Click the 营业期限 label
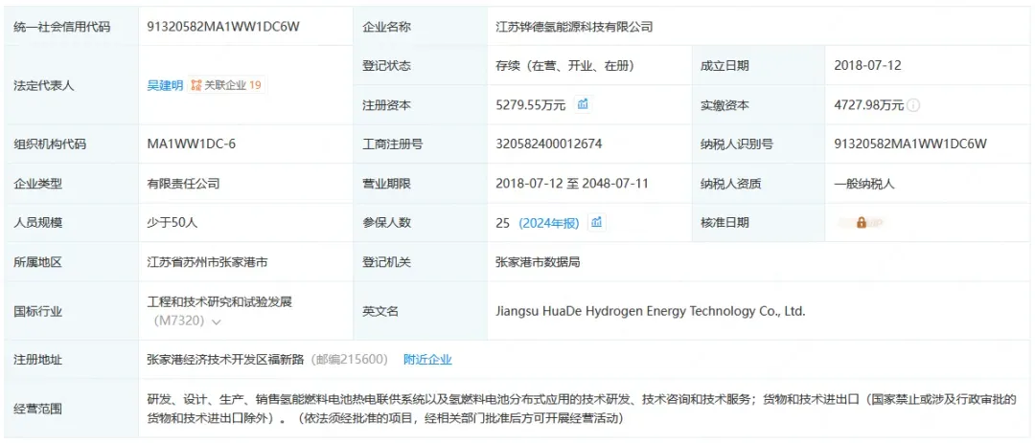 [387, 184]
